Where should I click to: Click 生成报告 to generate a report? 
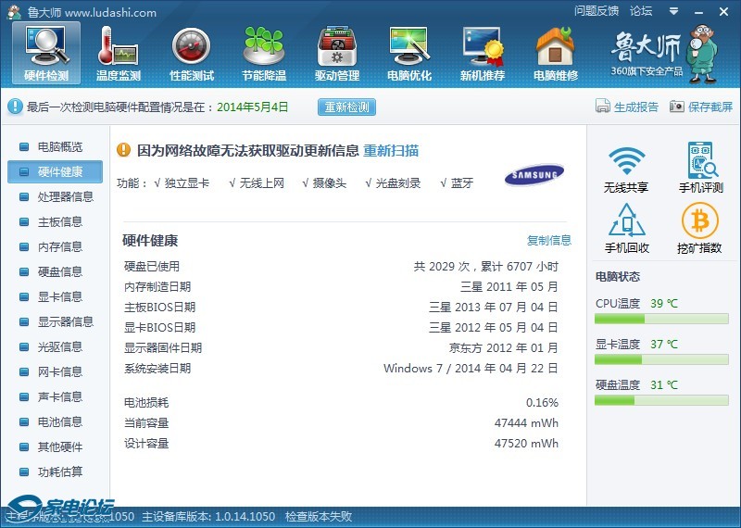coord(627,107)
